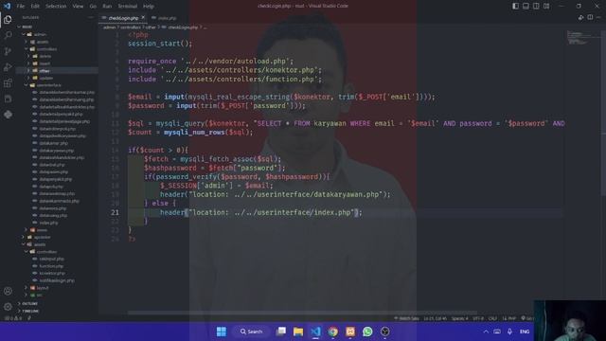Click checklogin.php in breadcrumb path
Viewport: 606px width, 341px height.
(x=183, y=27)
